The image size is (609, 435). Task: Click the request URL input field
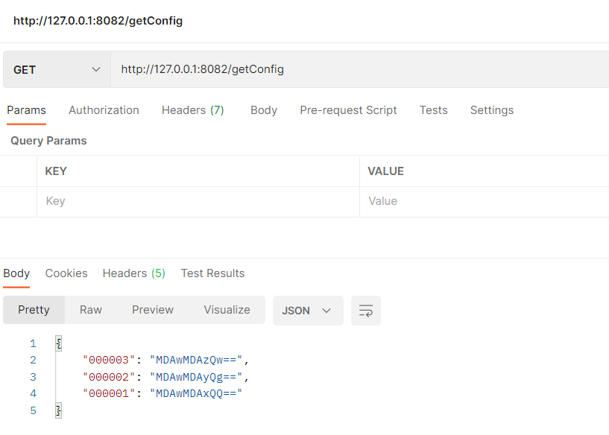(x=359, y=69)
